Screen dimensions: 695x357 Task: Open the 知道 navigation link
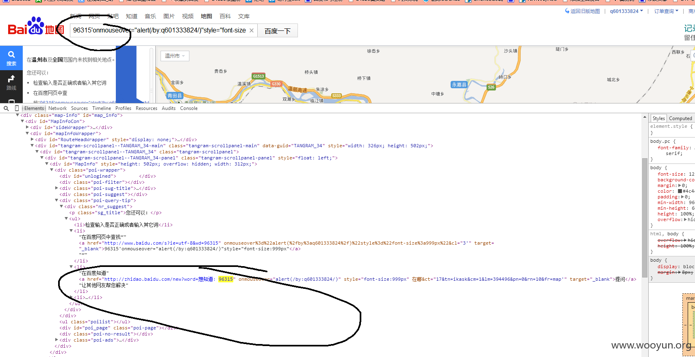click(132, 16)
